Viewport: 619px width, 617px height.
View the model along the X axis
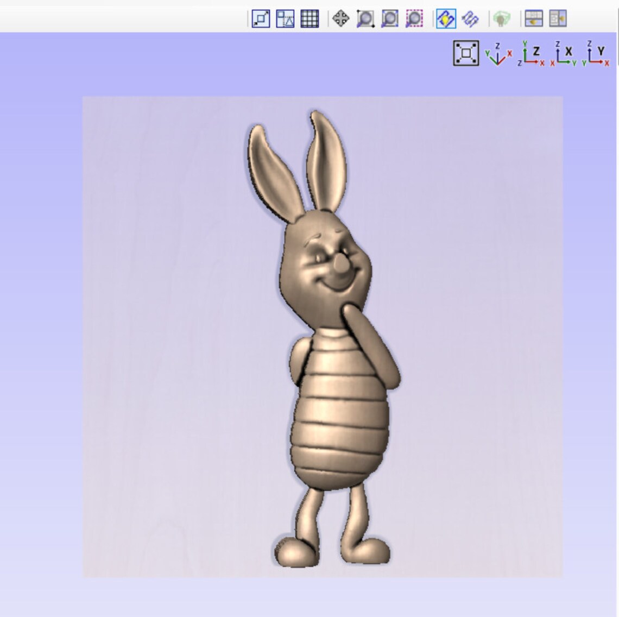pyautogui.click(x=562, y=54)
